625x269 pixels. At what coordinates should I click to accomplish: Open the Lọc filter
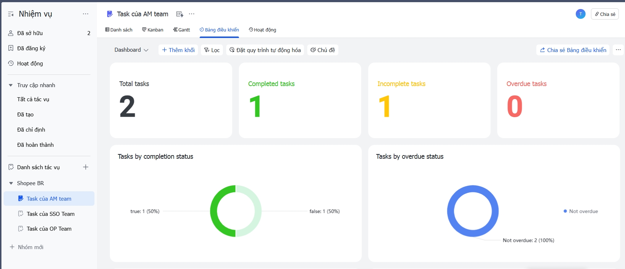click(x=212, y=50)
